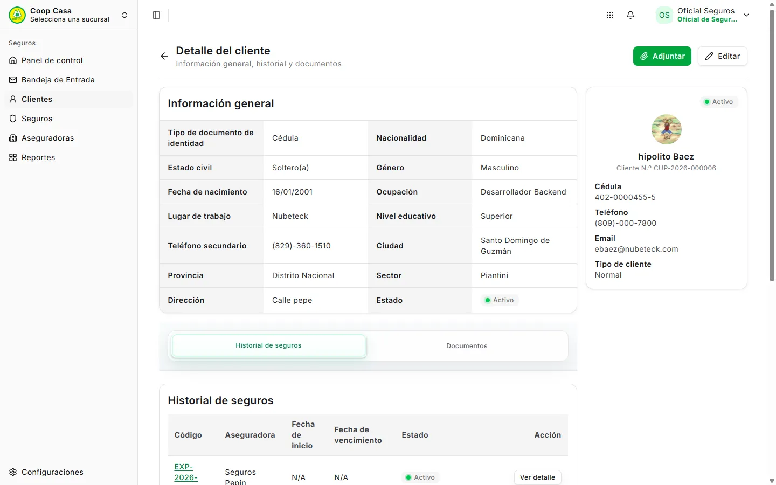The width and height of the screenshot is (776, 485).
Task: Click the sector value Piantini
Action: [494, 275]
